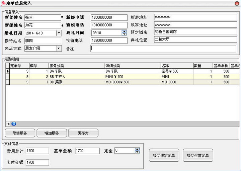This screenshot has width=241, height=171.
Task: Click the 娘家地址 field
Action: click(195, 24)
